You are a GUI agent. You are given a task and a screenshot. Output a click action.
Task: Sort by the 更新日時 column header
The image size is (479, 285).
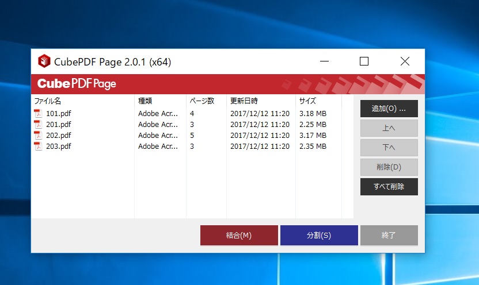click(261, 101)
